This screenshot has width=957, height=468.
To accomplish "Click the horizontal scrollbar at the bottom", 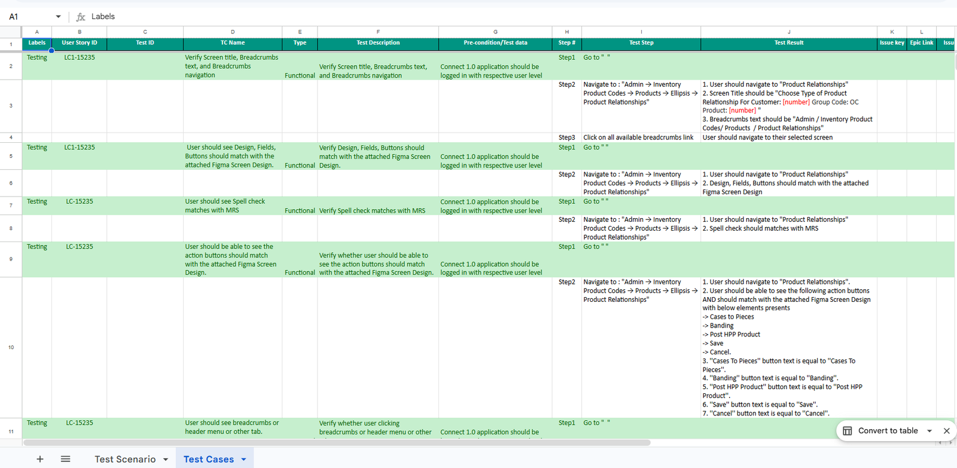I will (336, 443).
